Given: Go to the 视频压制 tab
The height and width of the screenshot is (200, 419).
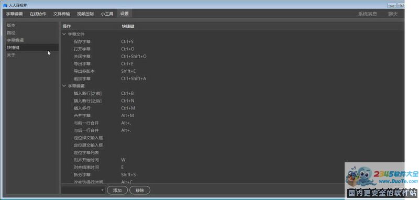Looking at the screenshot, I should (x=85, y=14).
